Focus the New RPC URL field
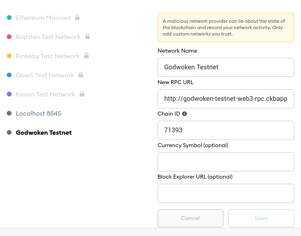Image resolution: width=301 pixels, height=236 pixels. click(x=226, y=99)
